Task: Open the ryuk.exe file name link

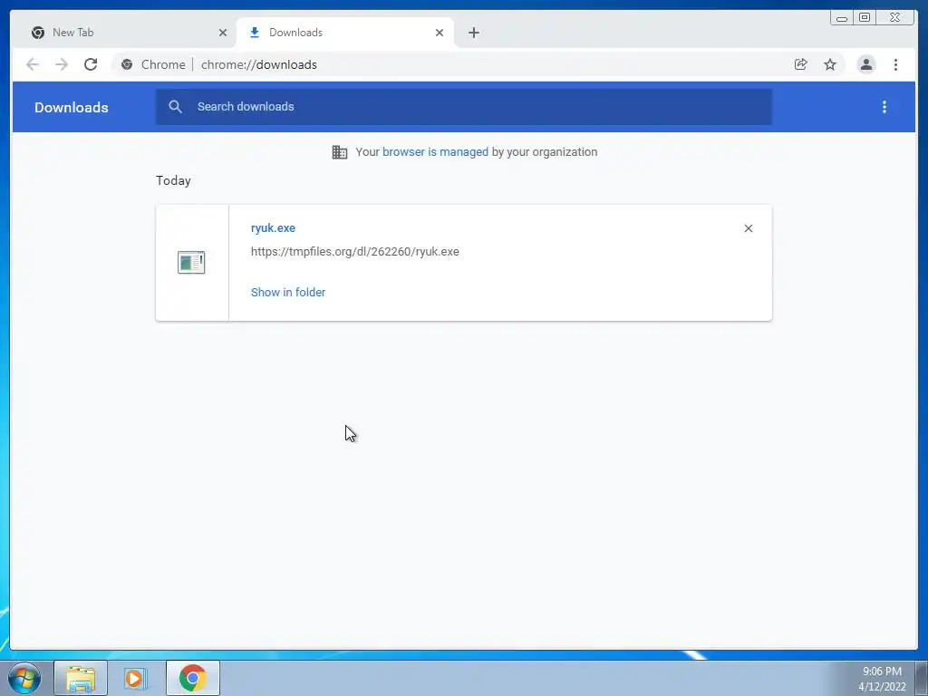Action: pyautogui.click(x=273, y=227)
